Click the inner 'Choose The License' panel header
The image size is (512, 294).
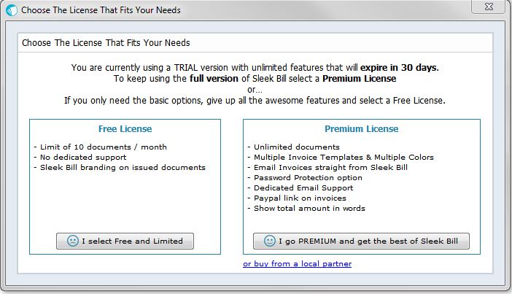click(x=106, y=43)
